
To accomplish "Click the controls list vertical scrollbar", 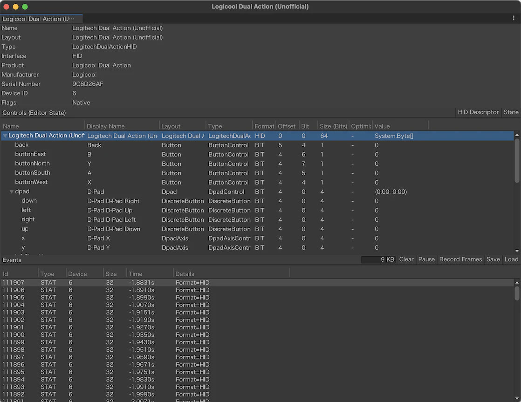I will click(517, 160).
